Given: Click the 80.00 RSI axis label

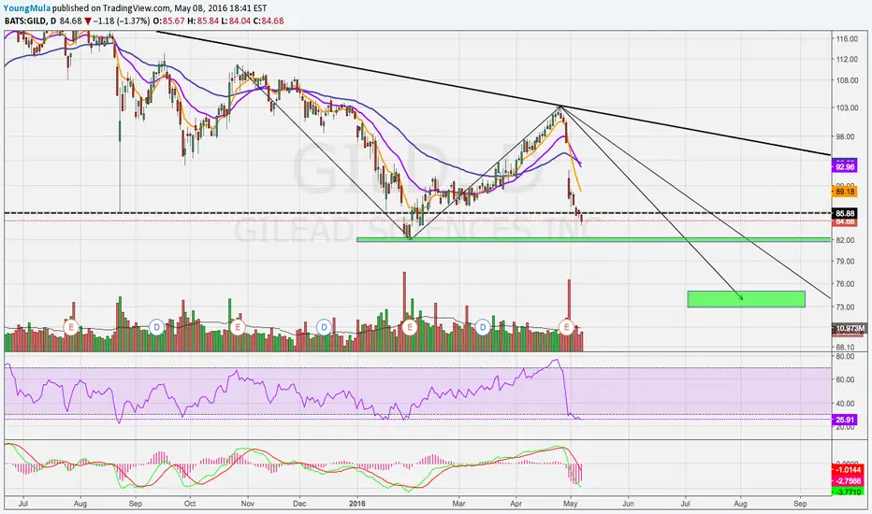Looking at the screenshot, I should (846, 356).
